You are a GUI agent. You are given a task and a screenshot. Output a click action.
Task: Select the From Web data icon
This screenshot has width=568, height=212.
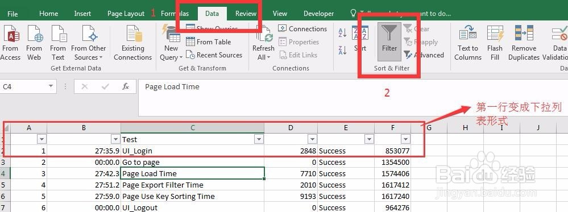point(35,34)
